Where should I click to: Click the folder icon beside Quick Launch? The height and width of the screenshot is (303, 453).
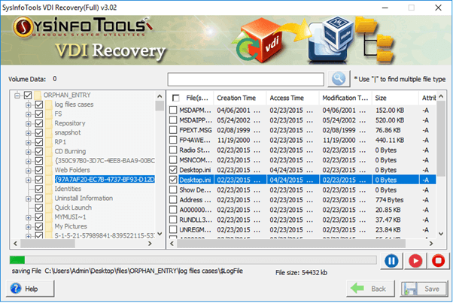pyautogui.click(x=49, y=208)
